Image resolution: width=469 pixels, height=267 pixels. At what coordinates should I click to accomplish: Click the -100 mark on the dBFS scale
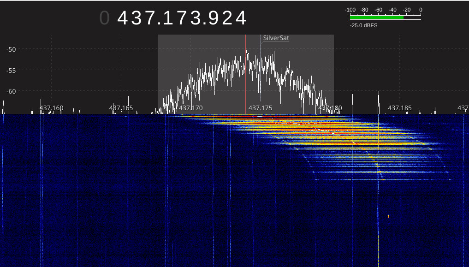pos(350,9)
